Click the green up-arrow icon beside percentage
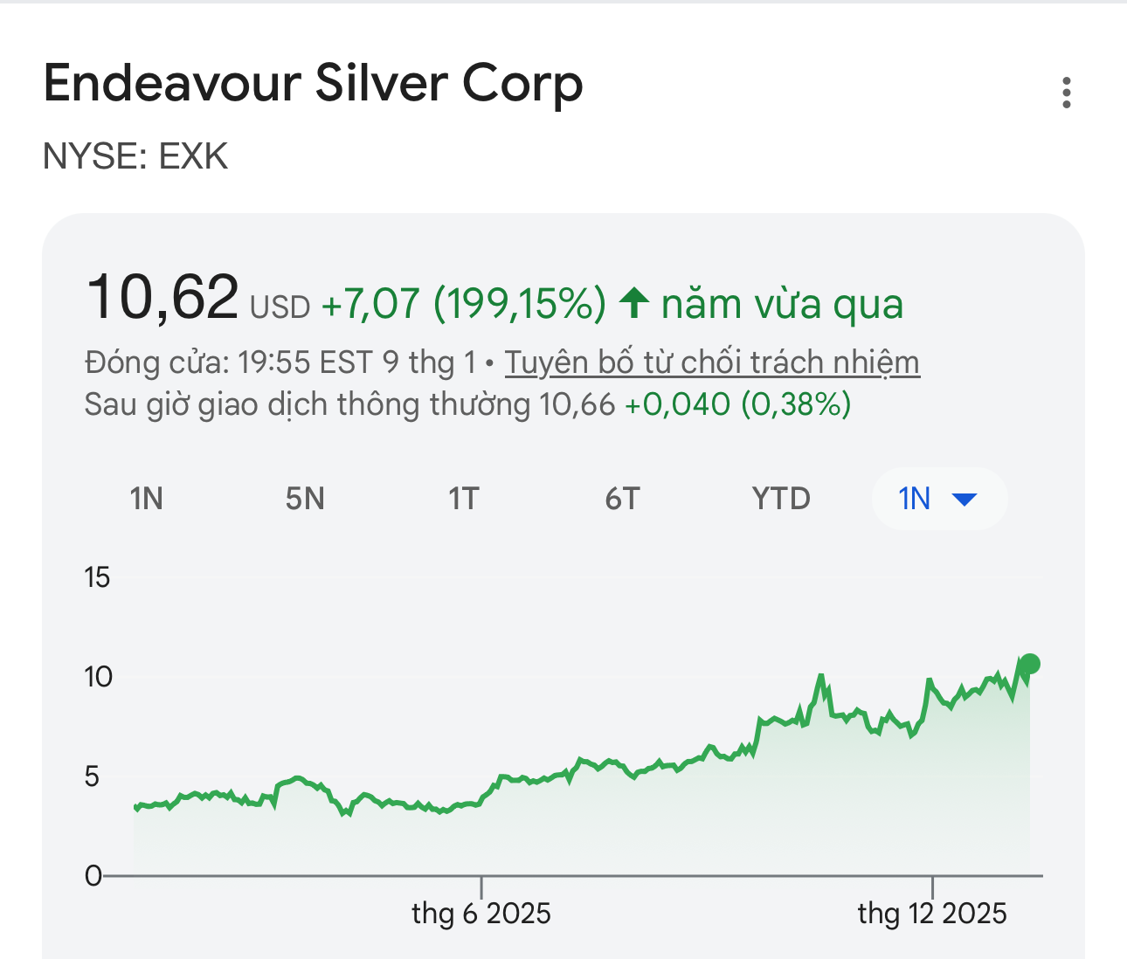Viewport: 1127px width, 959px height. [634, 304]
